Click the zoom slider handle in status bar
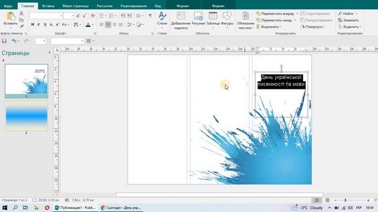378x212 pixels. click(345, 200)
